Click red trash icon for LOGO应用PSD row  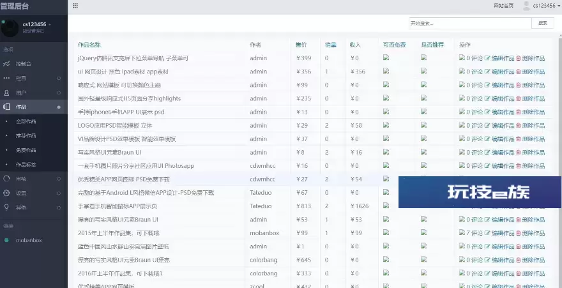[x=518, y=125]
